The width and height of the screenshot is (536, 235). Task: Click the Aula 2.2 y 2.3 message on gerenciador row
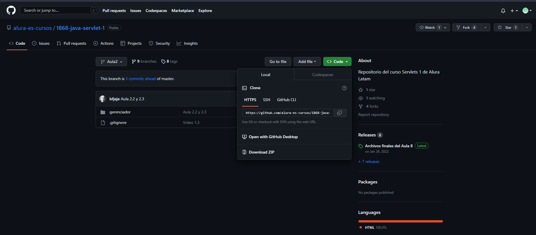[x=194, y=112]
